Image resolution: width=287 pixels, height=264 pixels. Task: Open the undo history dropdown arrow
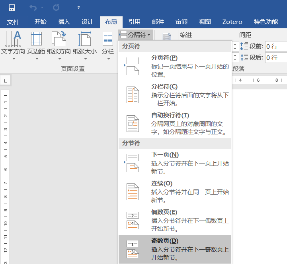[42, 8]
